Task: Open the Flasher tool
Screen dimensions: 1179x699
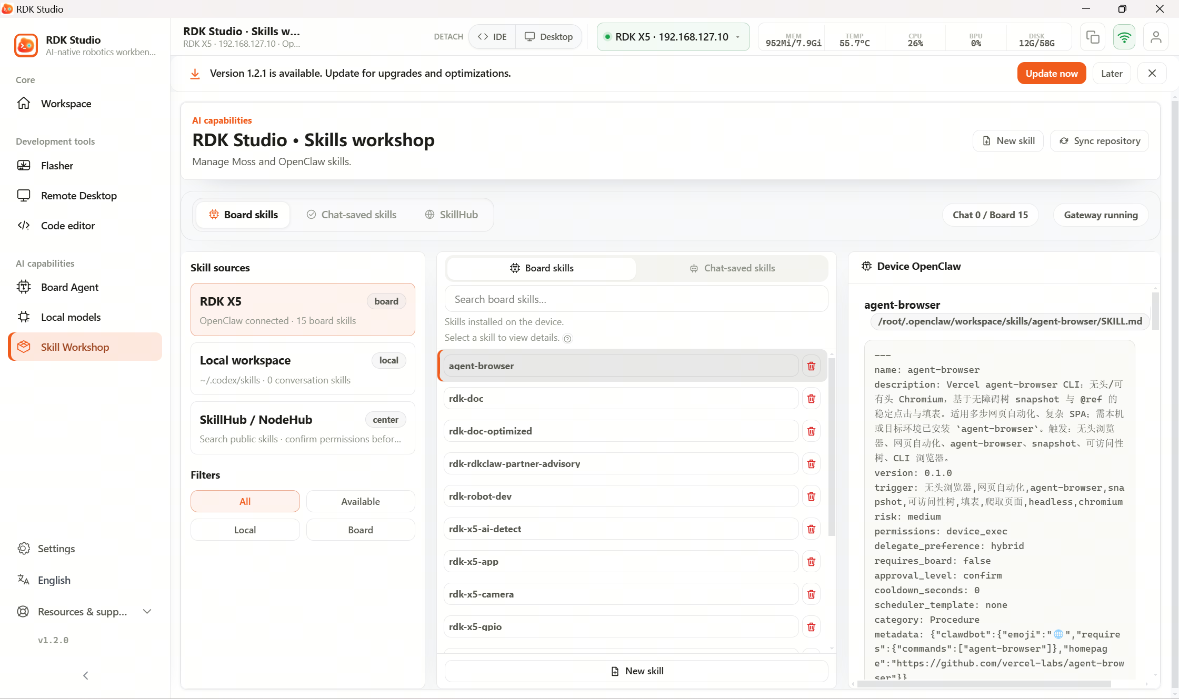Action: pyautogui.click(x=85, y=166)
